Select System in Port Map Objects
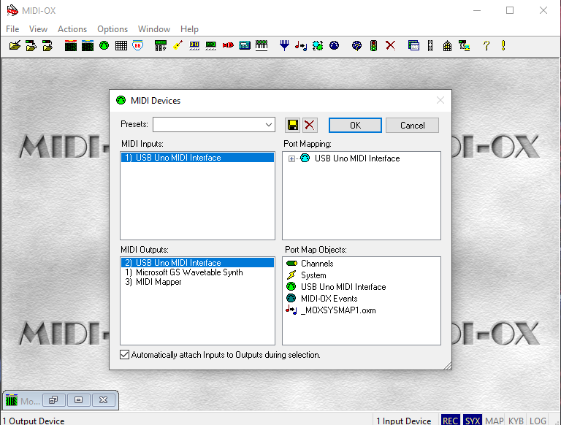 pos(306,275)
